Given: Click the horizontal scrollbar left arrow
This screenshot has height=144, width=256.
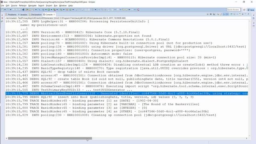Looking at the screenshot, I should pyautogui.click(x=6, y=138).
